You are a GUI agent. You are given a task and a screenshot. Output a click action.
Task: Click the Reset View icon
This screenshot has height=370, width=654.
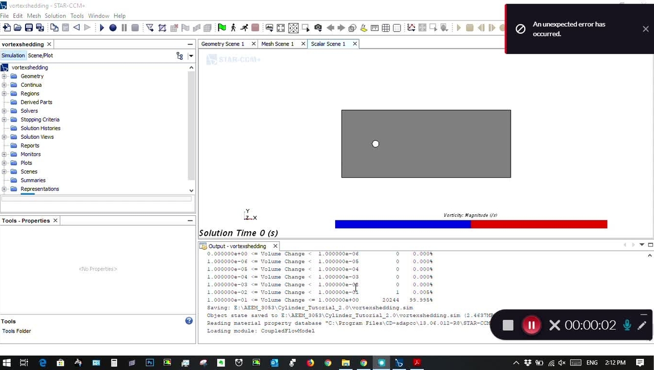pyautogui.click(x=281, y=28)
